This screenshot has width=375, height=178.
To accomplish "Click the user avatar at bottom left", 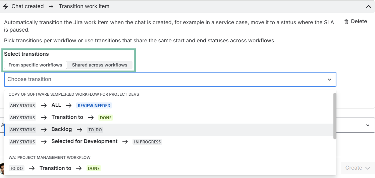I will coord(2,168).
